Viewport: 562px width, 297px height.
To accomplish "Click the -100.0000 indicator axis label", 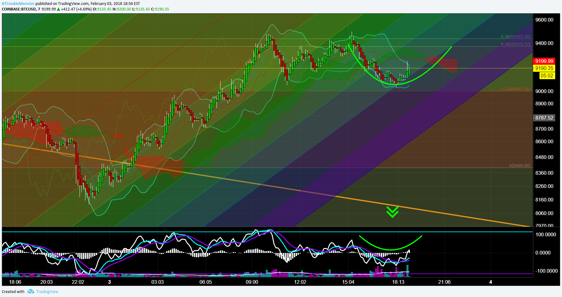I will click(547, 271).
